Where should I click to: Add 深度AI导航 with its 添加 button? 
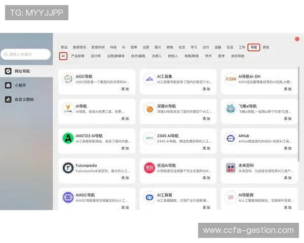(206, 118)
